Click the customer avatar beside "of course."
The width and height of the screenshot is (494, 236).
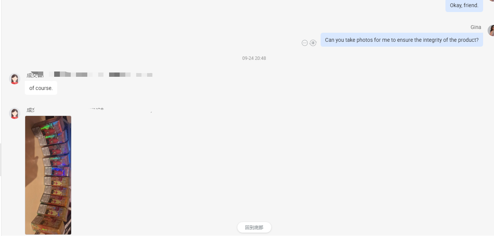point(15,79)
